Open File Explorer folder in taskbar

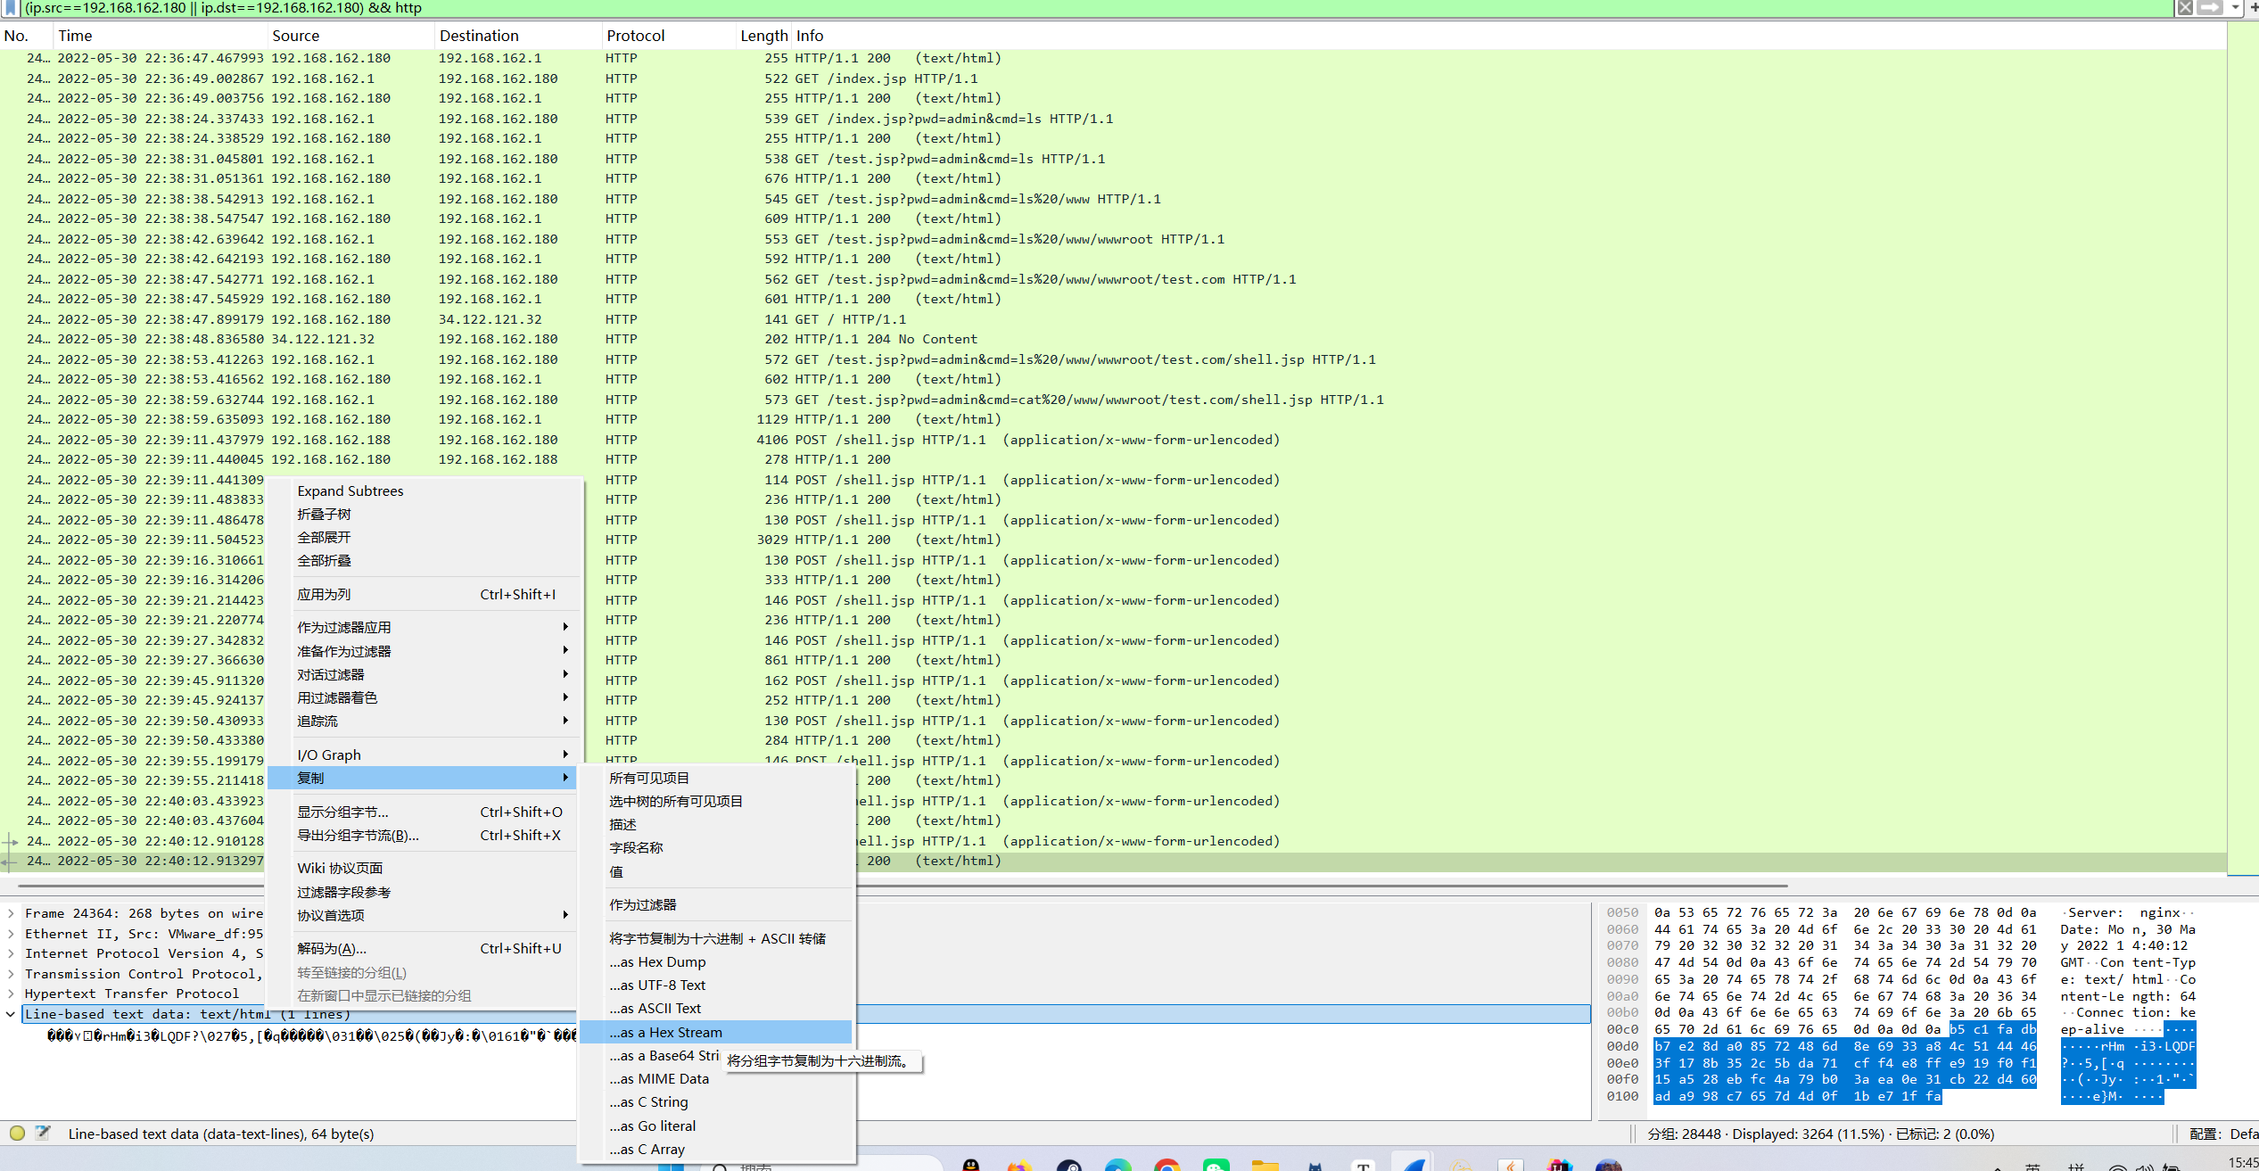tap(1265, 1165)
